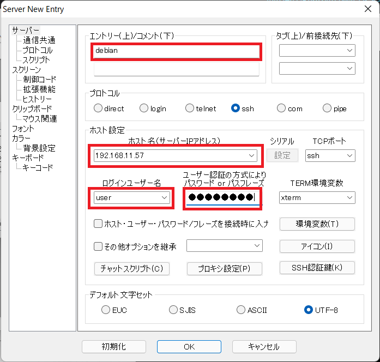The width and height of the screenshot is (380, 362).
Task: Open the host name 192.168.11.57 dropdown arrow
Action: (251, 155)
